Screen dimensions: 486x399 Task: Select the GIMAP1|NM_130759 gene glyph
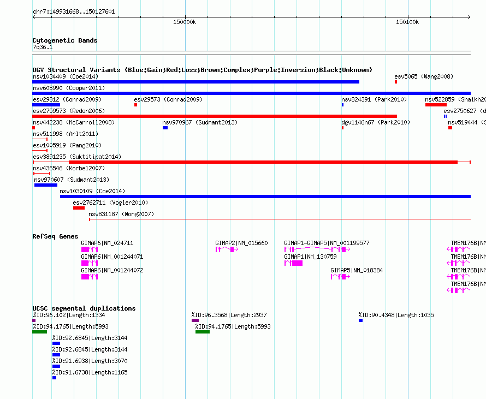coord(294,263)
